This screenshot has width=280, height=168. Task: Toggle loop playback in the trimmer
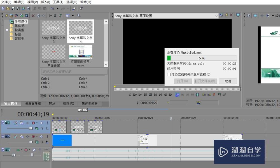pyautogui.click(x=130, y=95)
